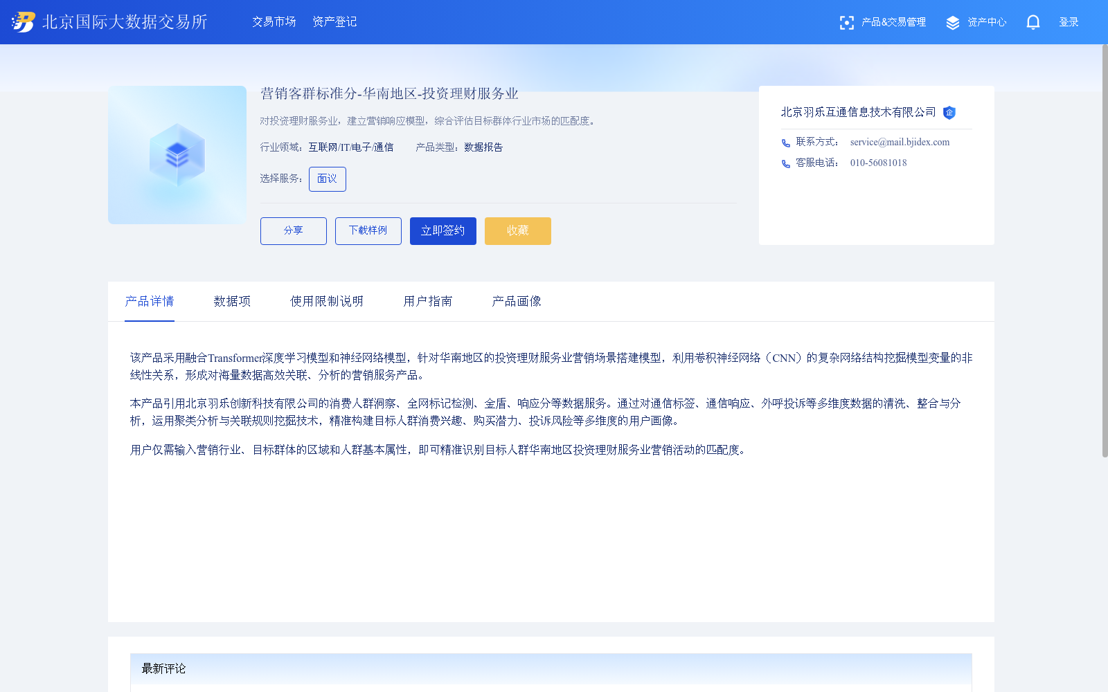Switch to the 使用限制说明 tab
Image resolution: width=1108 pixels, height=692 pixels.
click(x=327, y=302)
